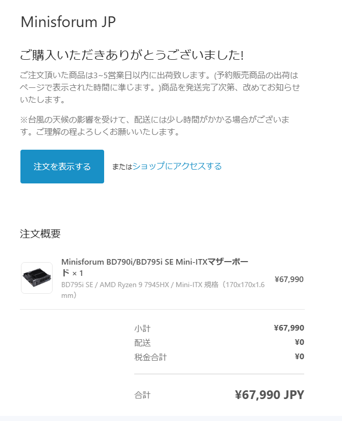Click the ご購入いただきありがとうございました heading
This screenshot has width=342, height=421.
pyautogui.click(x=132, y=55)
